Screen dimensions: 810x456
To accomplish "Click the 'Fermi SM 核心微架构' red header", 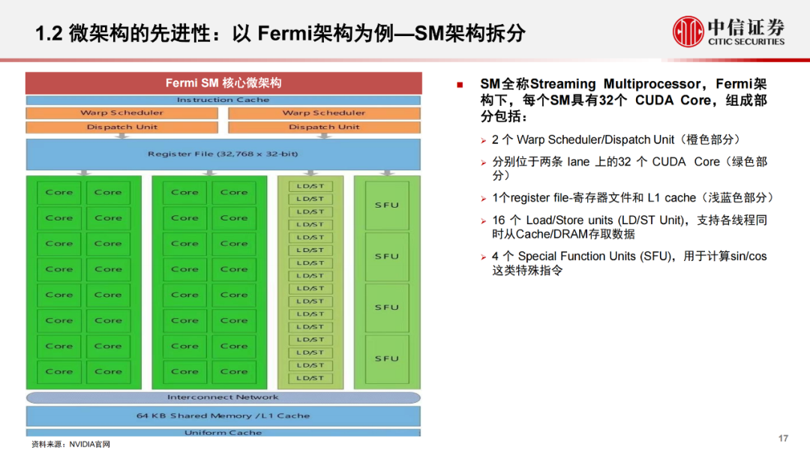I will coord(223,83).
